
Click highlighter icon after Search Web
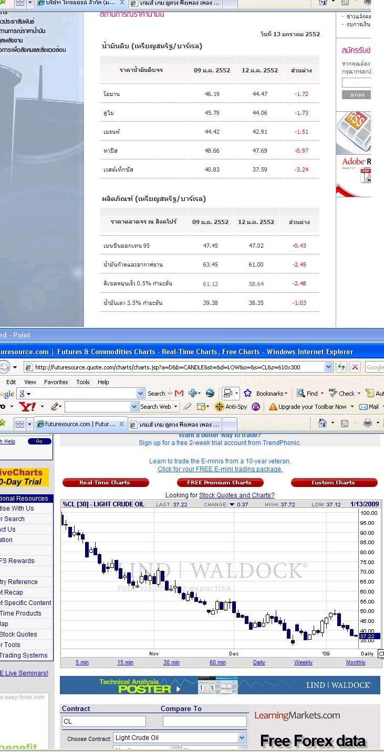tap(188, 407)
